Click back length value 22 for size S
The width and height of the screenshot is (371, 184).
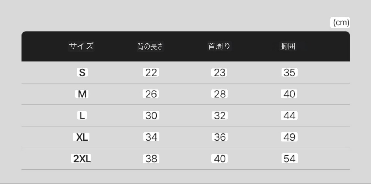(151, 73)
